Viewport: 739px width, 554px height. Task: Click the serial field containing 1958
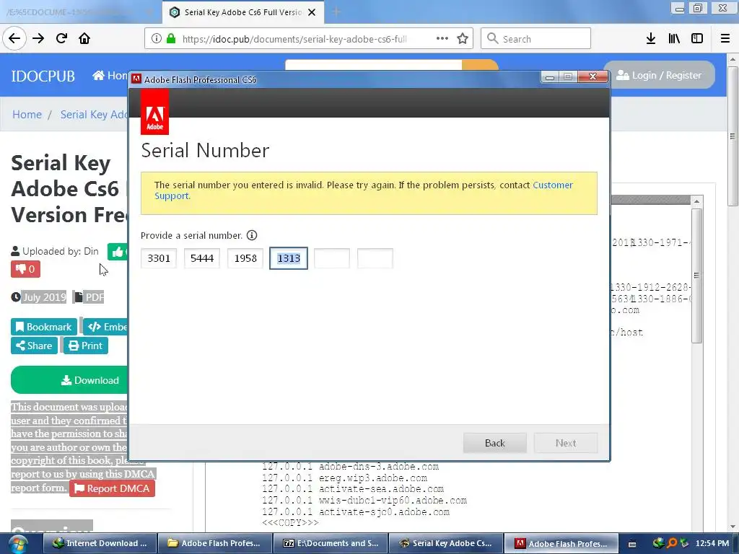(x=245, y=258)
